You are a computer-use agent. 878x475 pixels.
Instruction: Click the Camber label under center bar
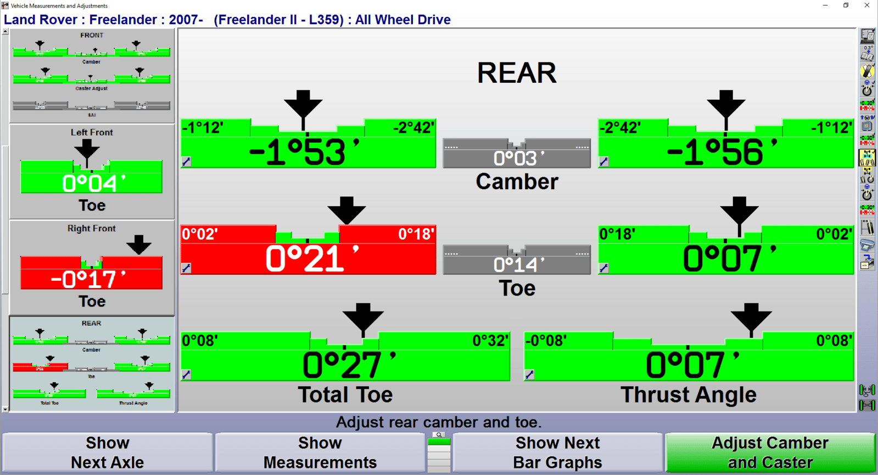point(517,182)
